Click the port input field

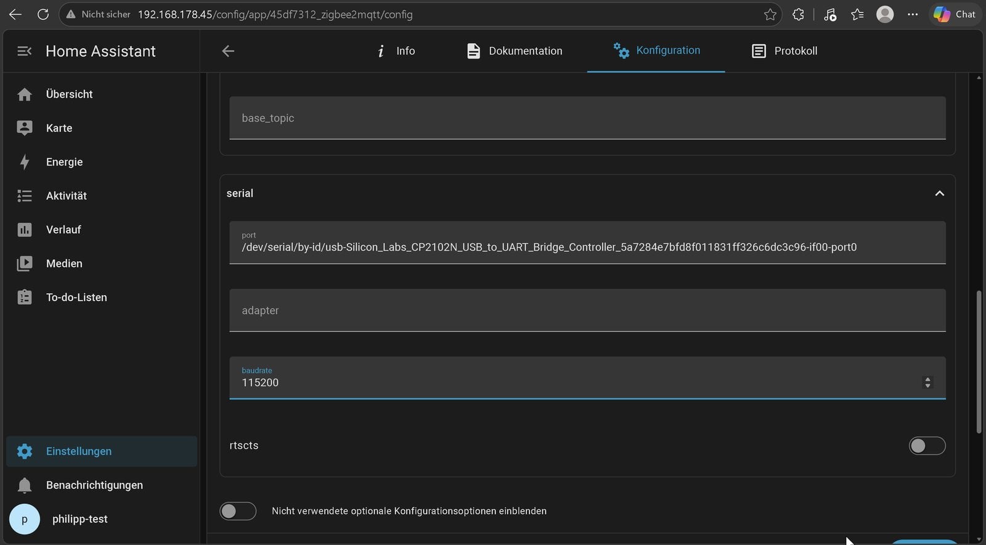(x=587, y=243)
